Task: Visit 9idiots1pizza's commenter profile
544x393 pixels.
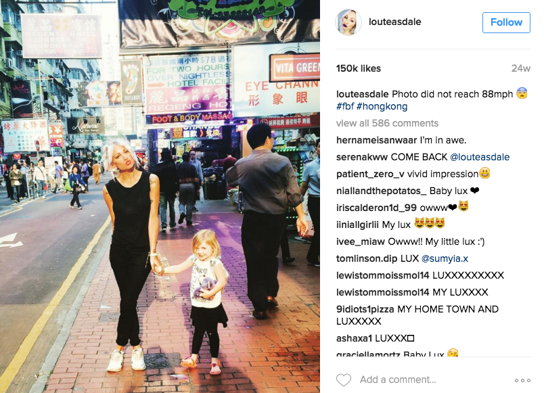Action: click(x=365, y=309)
